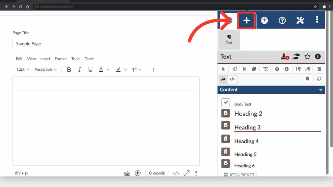Select the arrow pointer tool
The image size is (333, 187).
pos(223,69)
